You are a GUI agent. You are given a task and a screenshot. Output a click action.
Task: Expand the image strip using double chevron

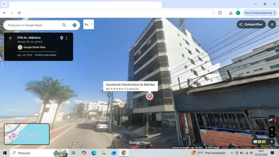click(x=271, y=142)
